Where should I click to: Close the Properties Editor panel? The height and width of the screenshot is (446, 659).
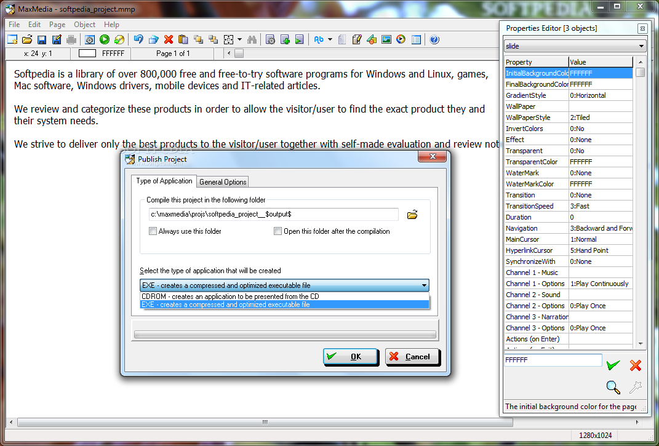click(642, 28)
